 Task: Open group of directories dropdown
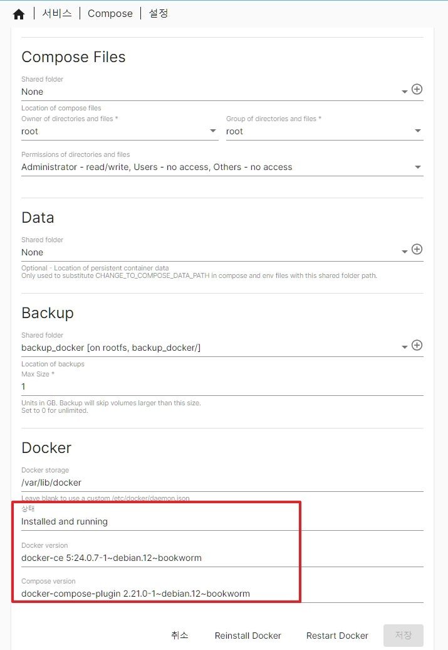click(x=418, y=131)
